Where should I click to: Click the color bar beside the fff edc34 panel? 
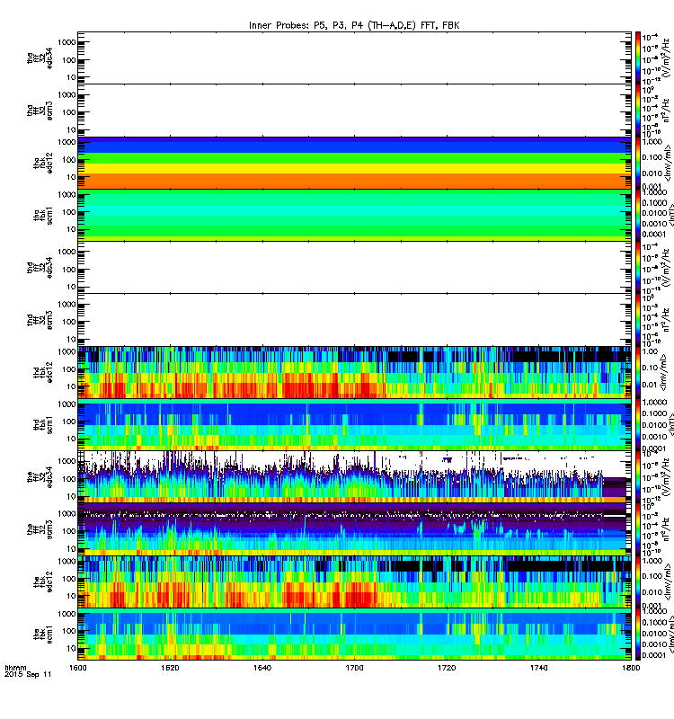(x=638, y=477)
